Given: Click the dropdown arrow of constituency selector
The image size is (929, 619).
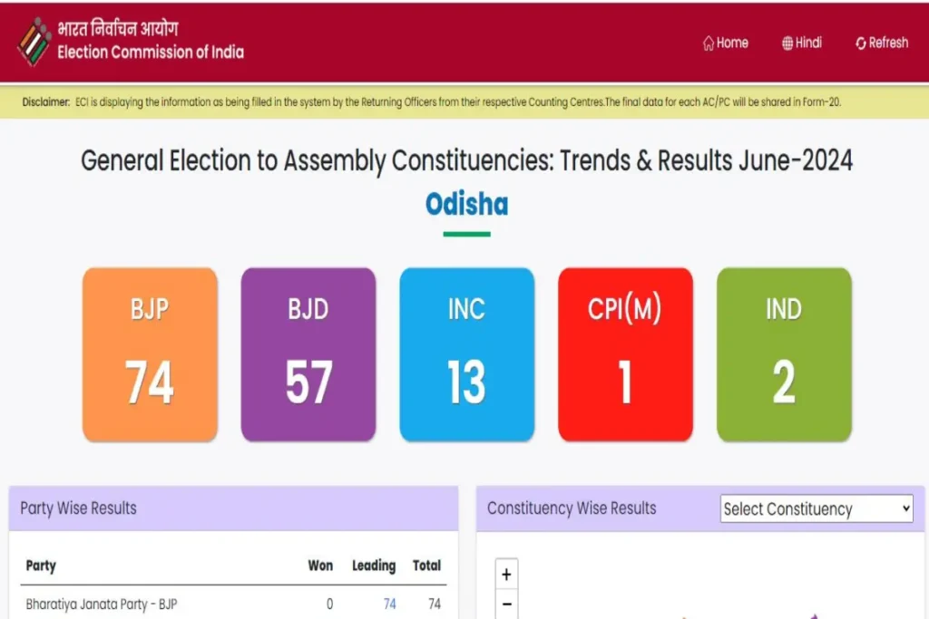Looking at the screenshot, I should pyautogui.click(x=905, y=508).
